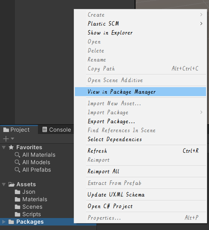The width and height of the screenshot is (209, 230).
Task: Click Import New Asset... entry
Action: click(x=140, y=104)
